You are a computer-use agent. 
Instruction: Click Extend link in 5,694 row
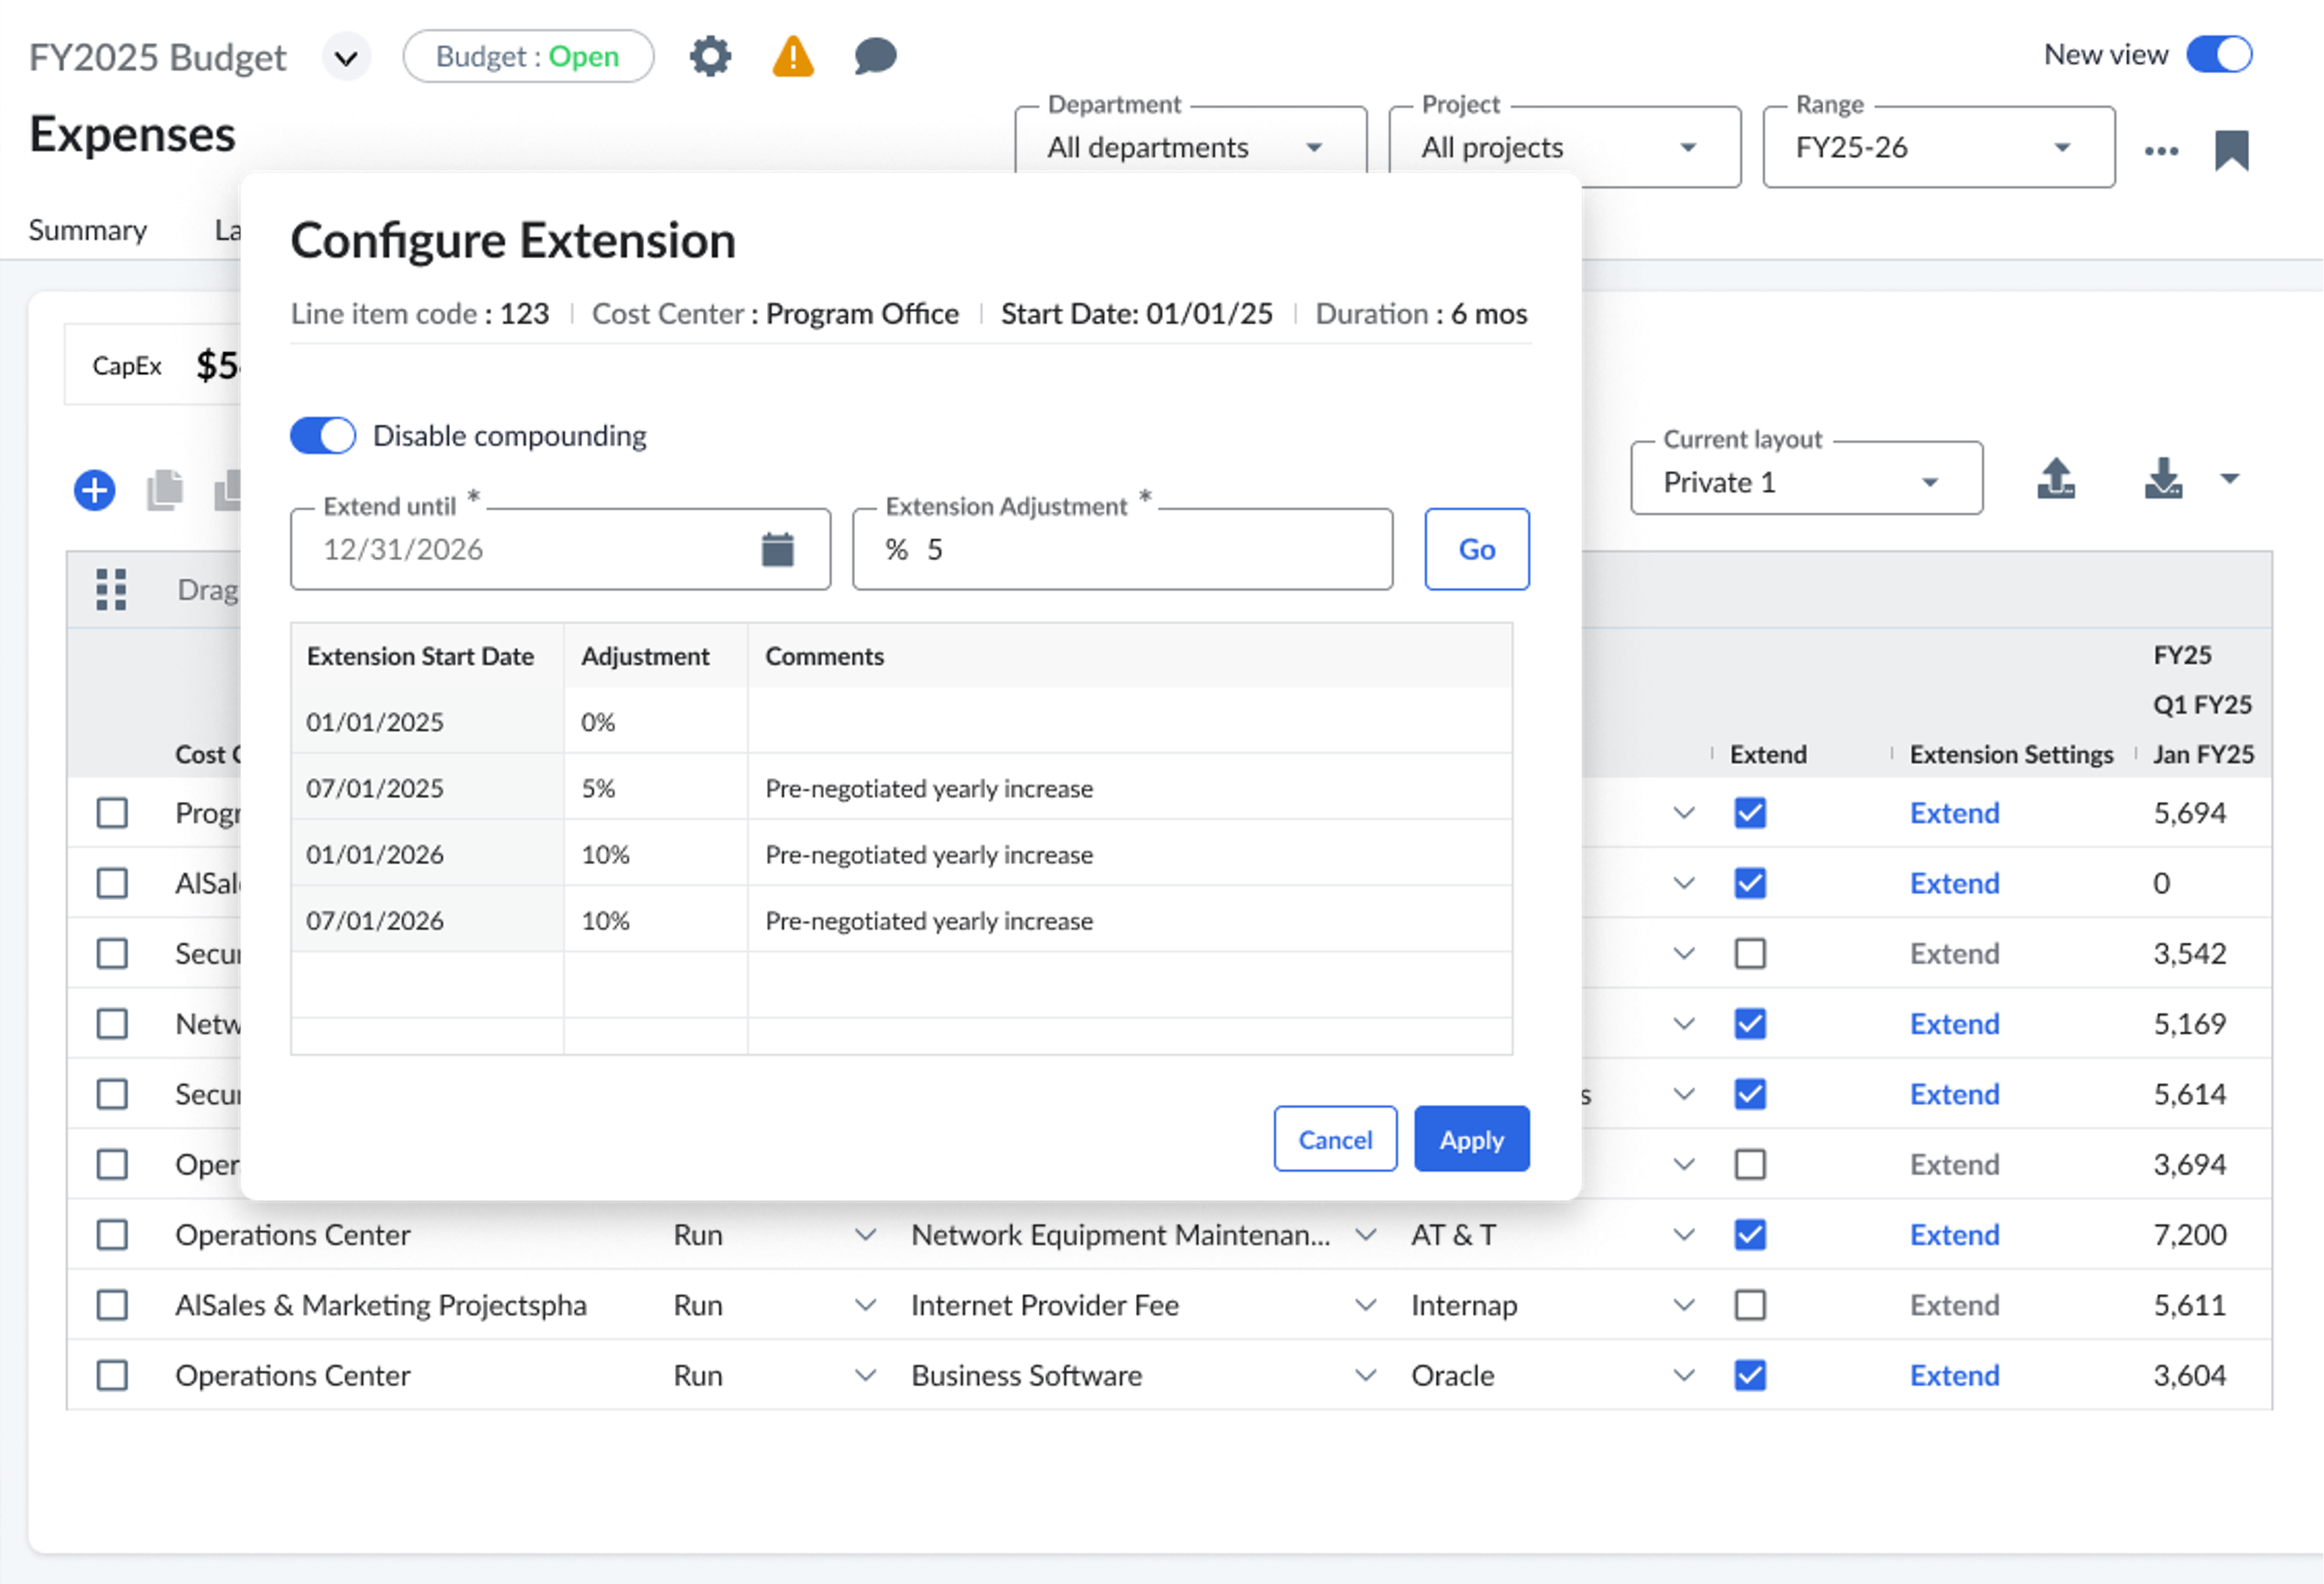click(1954, 813)
